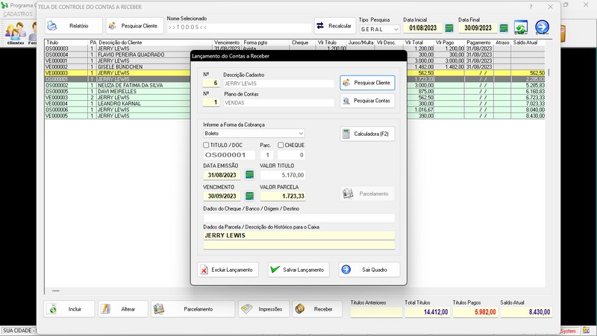Click Pesquisar Cliente in the dialog
The height and width of the screenshot is (336, 597).
coord(367,83)
